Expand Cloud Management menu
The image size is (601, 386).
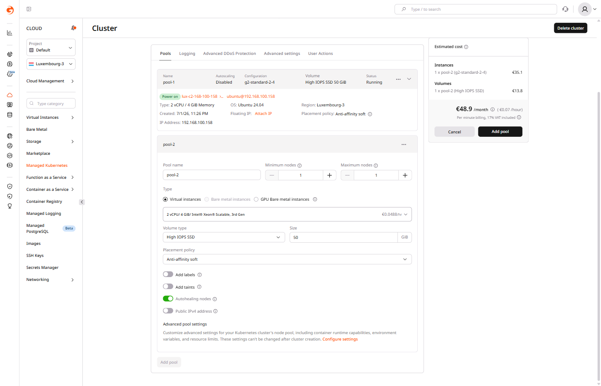pos(51,81)
